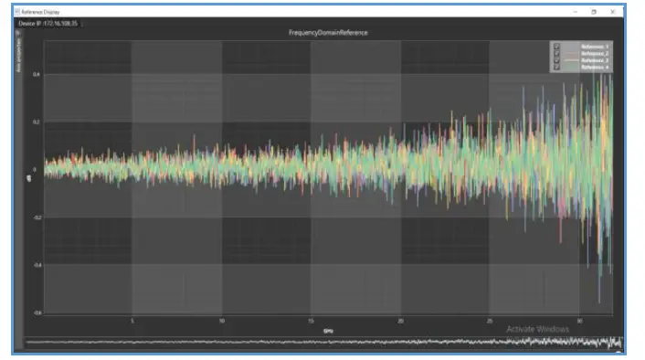Image resolution: width=645 pixels, height=360 pixels.
Task: Click the Device IP address tab
Action: pos(48,24)
